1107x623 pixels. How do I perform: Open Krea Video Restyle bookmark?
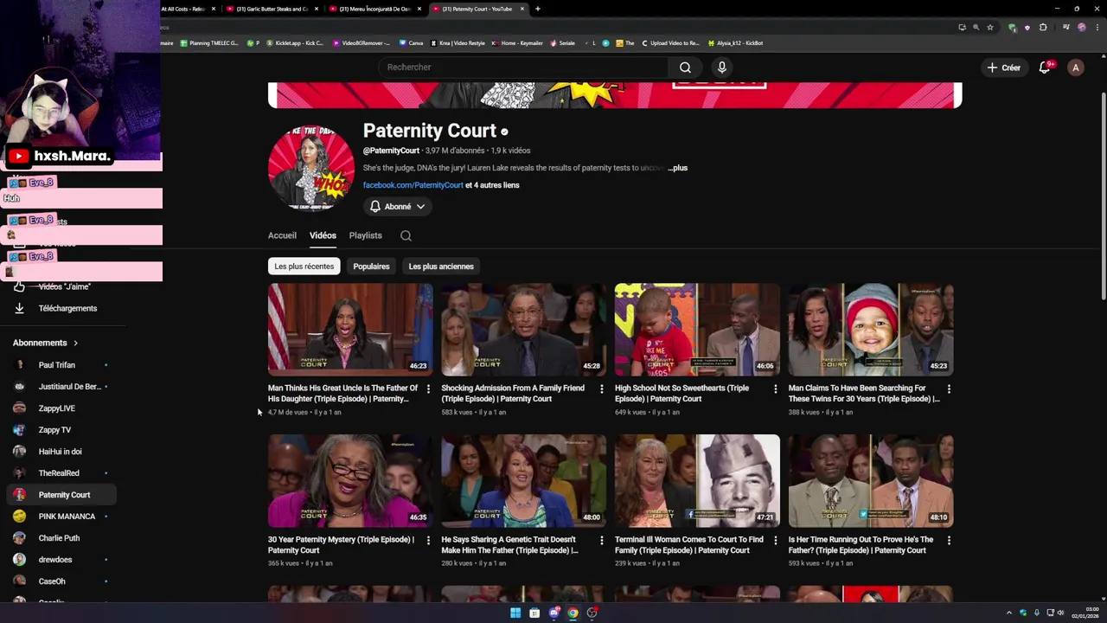(458, 42)
